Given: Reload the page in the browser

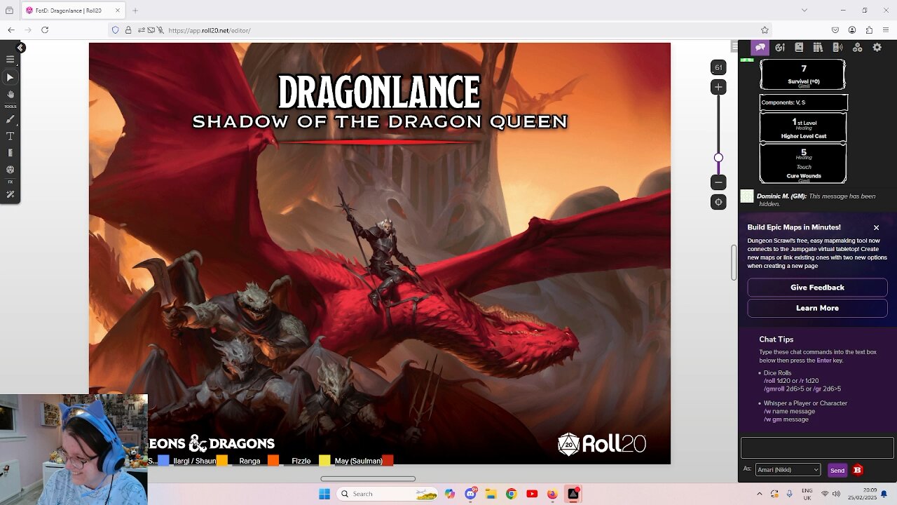Looking at the screenshot, I should coord(45,30).
